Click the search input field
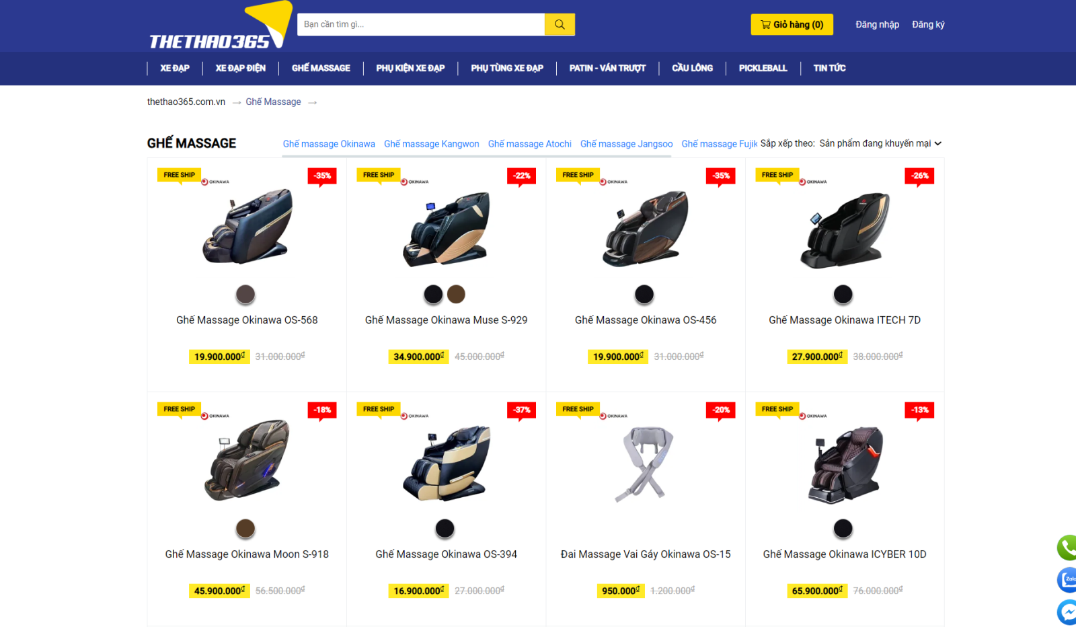 tap(421, 24)
